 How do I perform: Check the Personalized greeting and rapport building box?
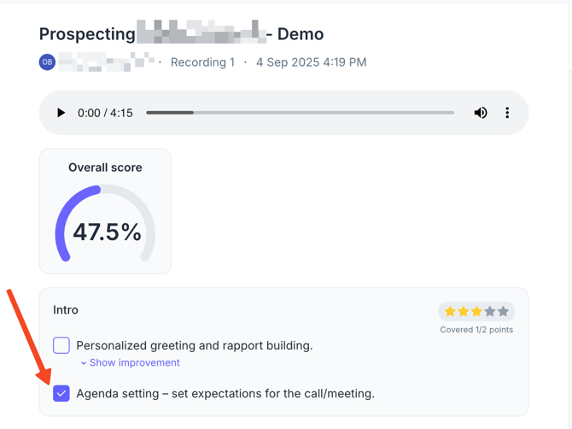click(61, 345)
